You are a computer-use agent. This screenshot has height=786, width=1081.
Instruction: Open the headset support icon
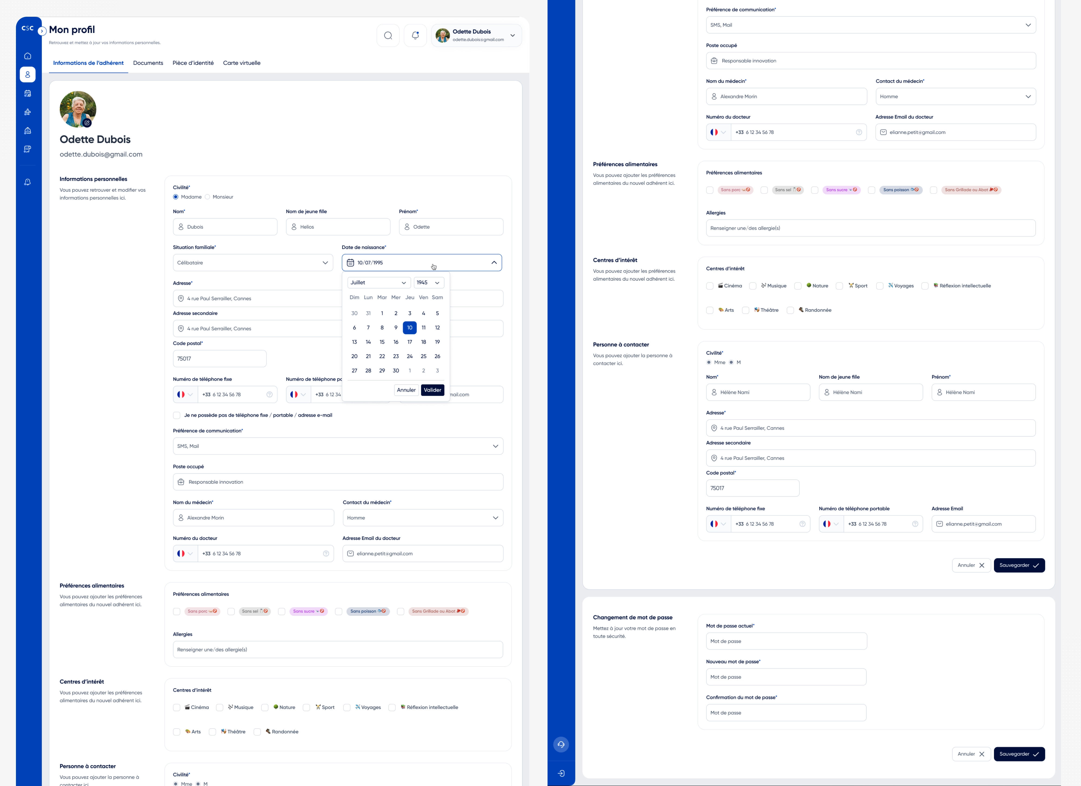(x=561, y=745)
